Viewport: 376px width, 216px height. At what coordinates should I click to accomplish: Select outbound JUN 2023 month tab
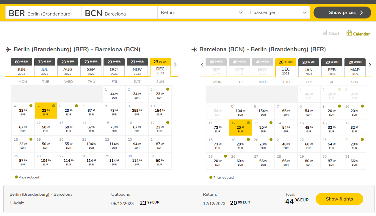[21, 67]
